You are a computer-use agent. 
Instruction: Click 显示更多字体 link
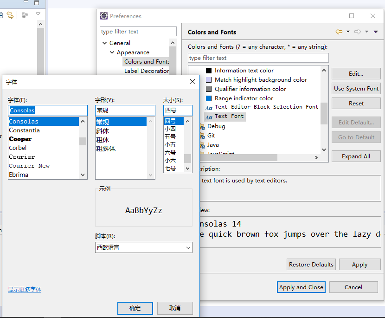pos(25,290)
